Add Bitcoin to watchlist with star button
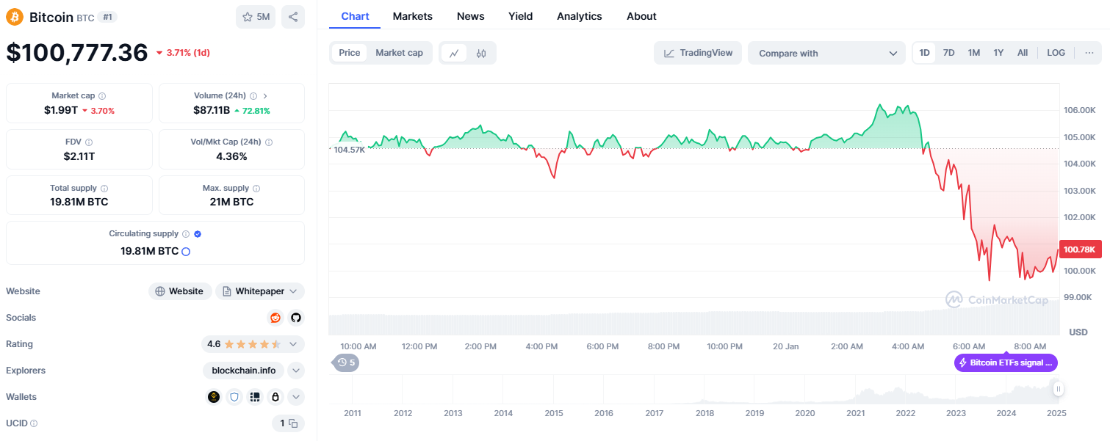The image size is (1110, 441). [255, 17]
